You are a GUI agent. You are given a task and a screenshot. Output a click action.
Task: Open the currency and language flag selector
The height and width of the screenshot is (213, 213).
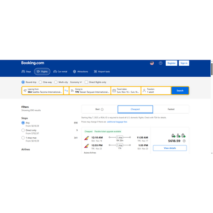[152, 63]
